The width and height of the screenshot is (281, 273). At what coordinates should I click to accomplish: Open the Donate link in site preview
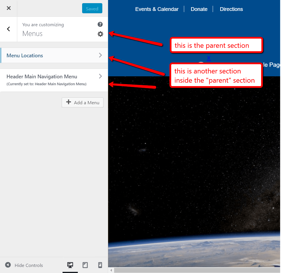click(199, 9)
